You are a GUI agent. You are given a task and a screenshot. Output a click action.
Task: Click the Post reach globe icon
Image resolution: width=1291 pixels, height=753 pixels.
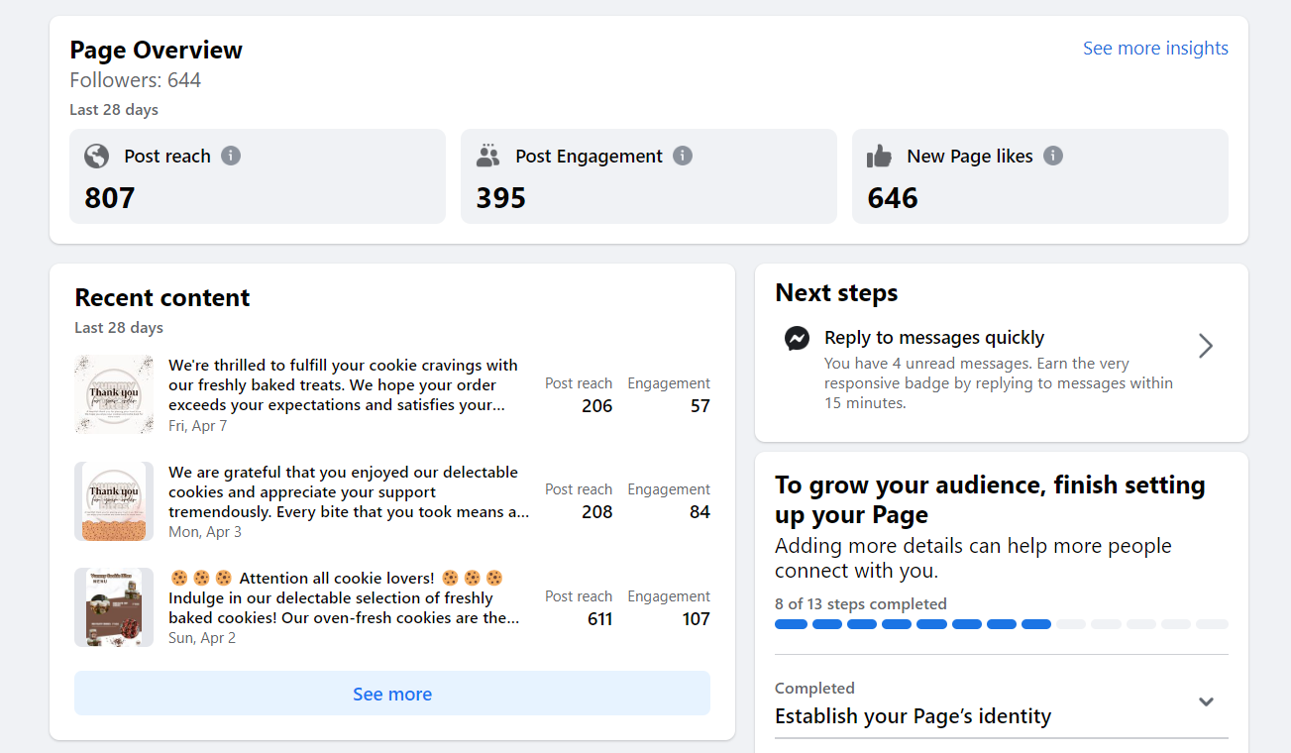96,157
